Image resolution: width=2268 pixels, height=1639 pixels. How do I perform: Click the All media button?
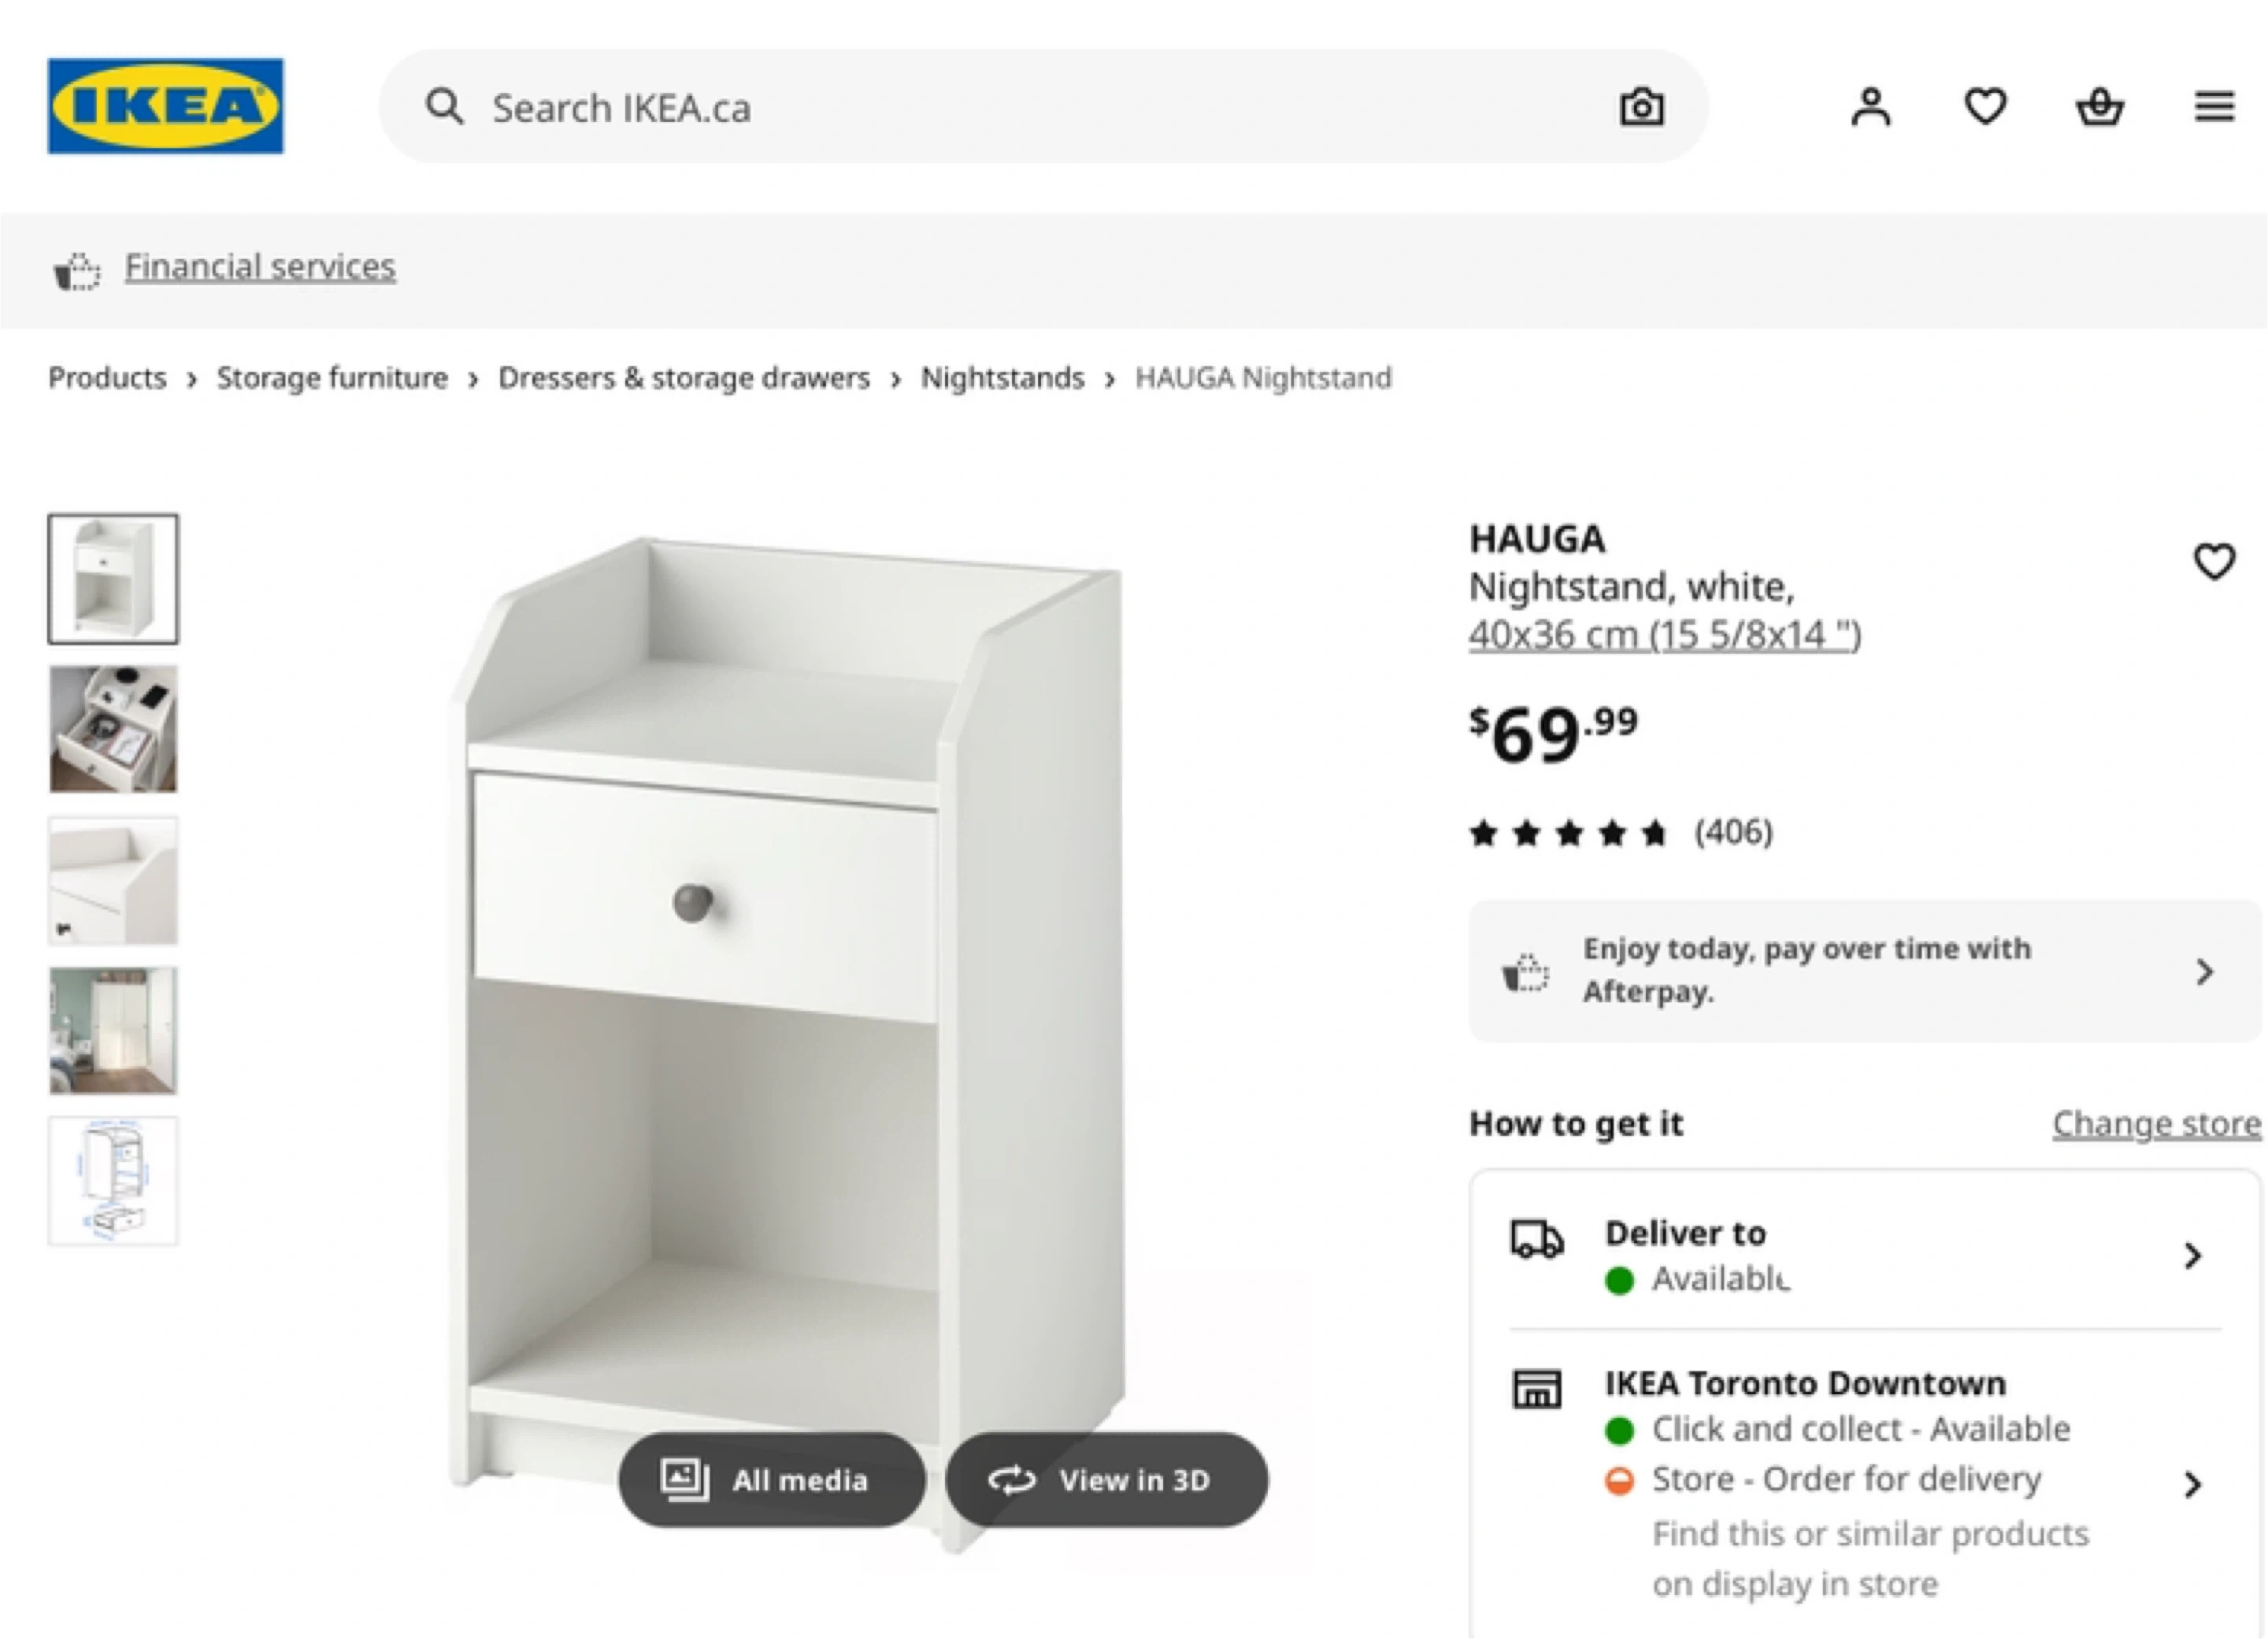[x=770, y=1479]
